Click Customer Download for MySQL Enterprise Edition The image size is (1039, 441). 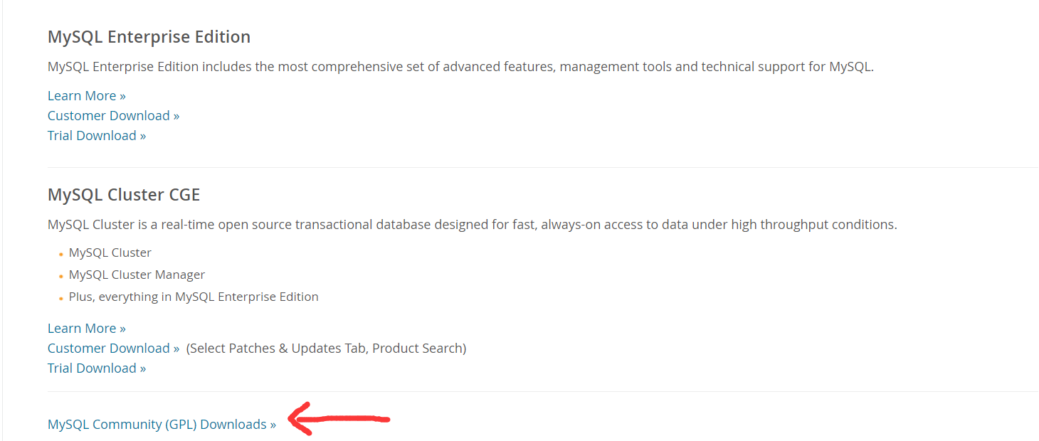pos(113,116)
